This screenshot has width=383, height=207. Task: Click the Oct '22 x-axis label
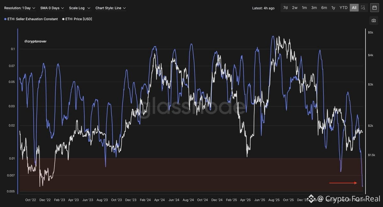click(x=31, y=200)
